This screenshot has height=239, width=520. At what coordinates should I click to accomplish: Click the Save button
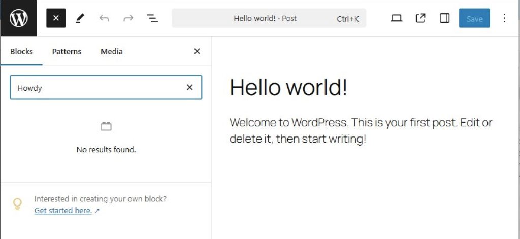click(x=474, y=18)
